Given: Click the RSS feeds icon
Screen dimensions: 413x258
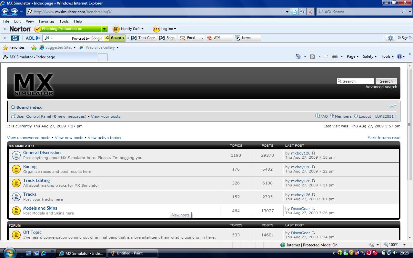Looking at the screenshot, I should 312,57.
